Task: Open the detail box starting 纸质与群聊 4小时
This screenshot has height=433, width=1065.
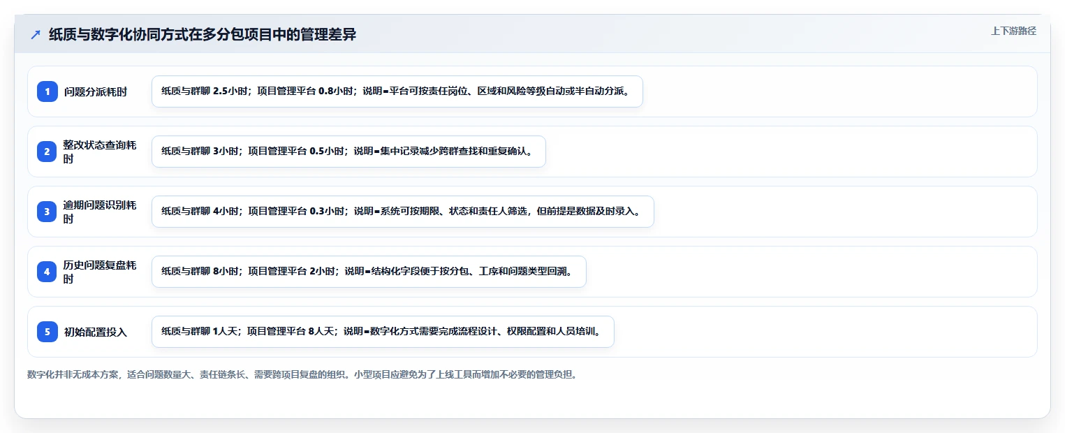Action: click(x=402, y=212)
